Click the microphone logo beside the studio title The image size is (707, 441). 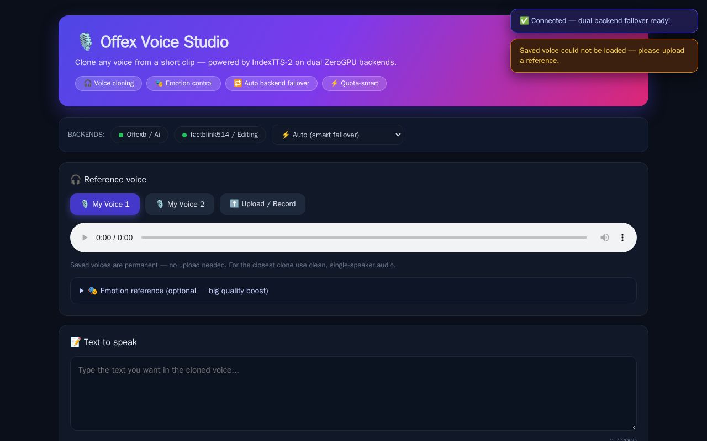(x=85, y=42)
